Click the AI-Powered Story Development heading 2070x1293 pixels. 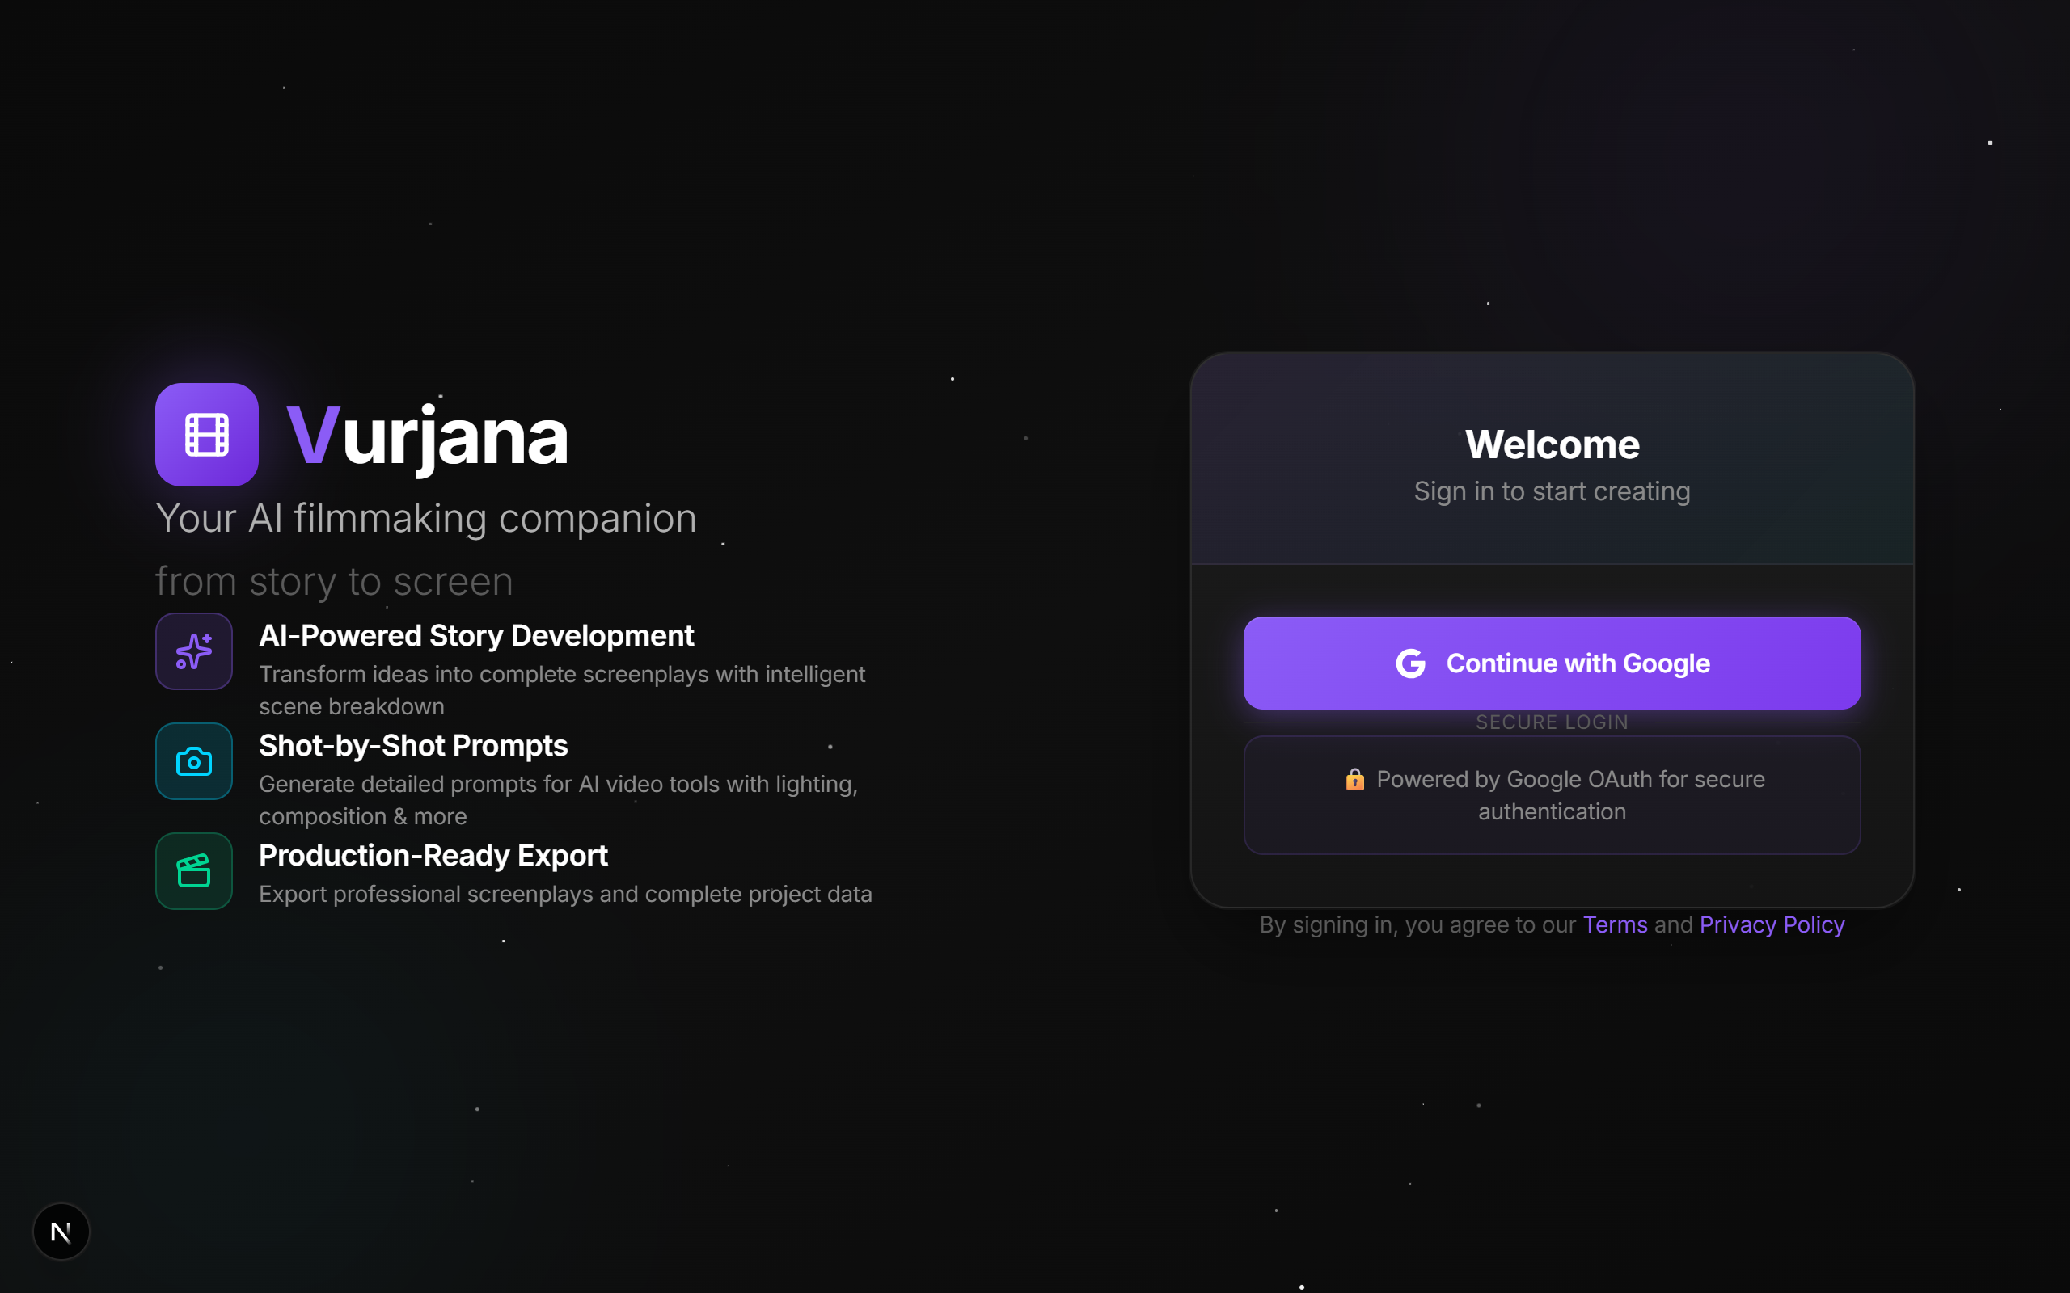[476, 635]
